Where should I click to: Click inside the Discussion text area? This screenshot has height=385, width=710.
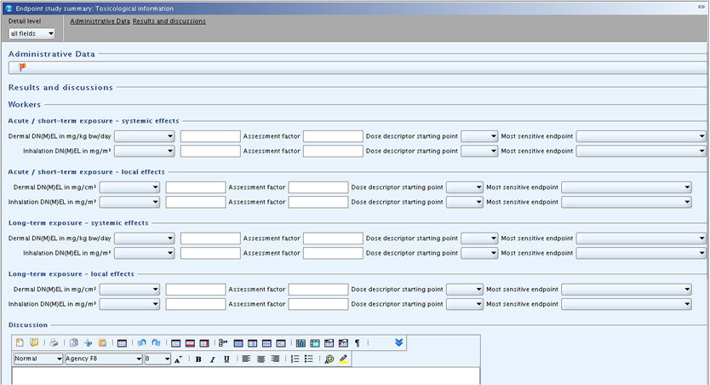click(246, 376)
